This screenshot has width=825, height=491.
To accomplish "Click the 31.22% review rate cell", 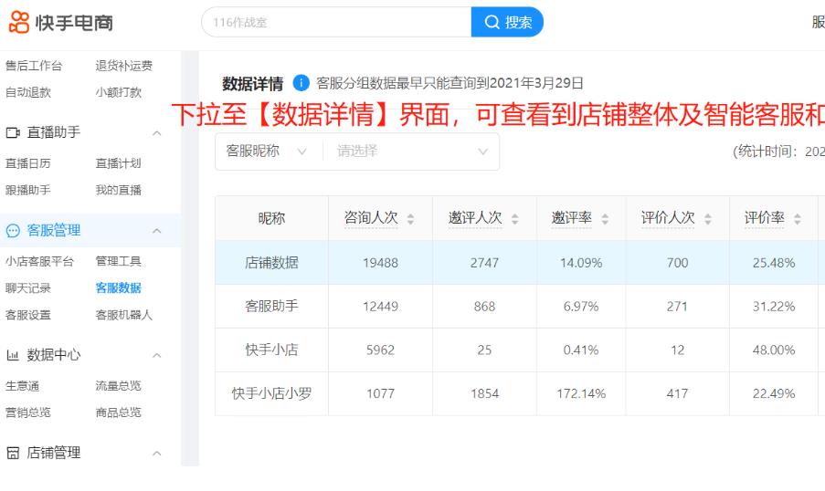I will pyautogui.click(x=774, y=307).
